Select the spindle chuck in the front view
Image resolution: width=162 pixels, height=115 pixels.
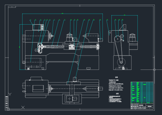[x=50, y=36]
